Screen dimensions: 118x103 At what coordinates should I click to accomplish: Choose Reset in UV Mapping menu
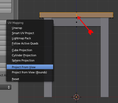tap(30, 79)
